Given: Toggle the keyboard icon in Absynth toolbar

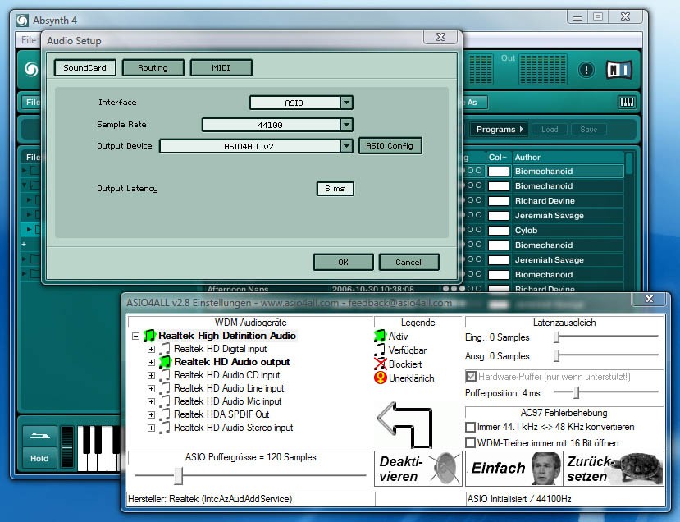Looking at the screenshot, I should [627, 103].
